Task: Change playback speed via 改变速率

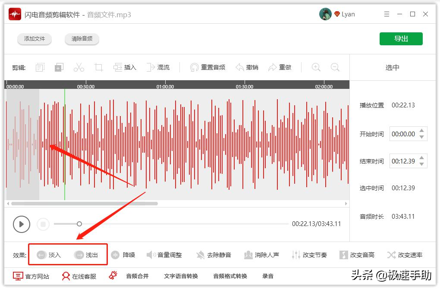Action: [x=405, y=254]
